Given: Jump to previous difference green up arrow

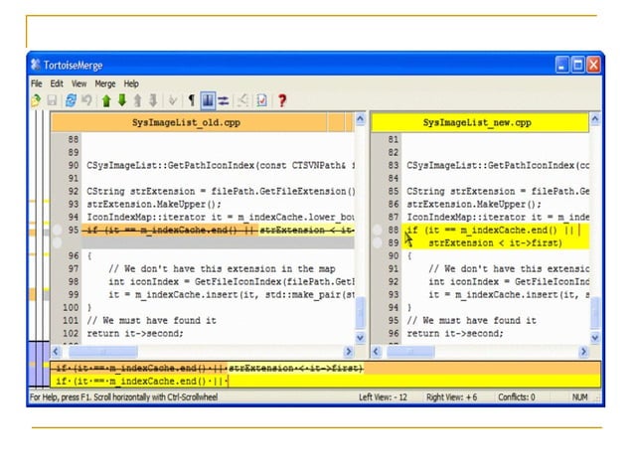Looking at the screenshot, I should [105, 100].
